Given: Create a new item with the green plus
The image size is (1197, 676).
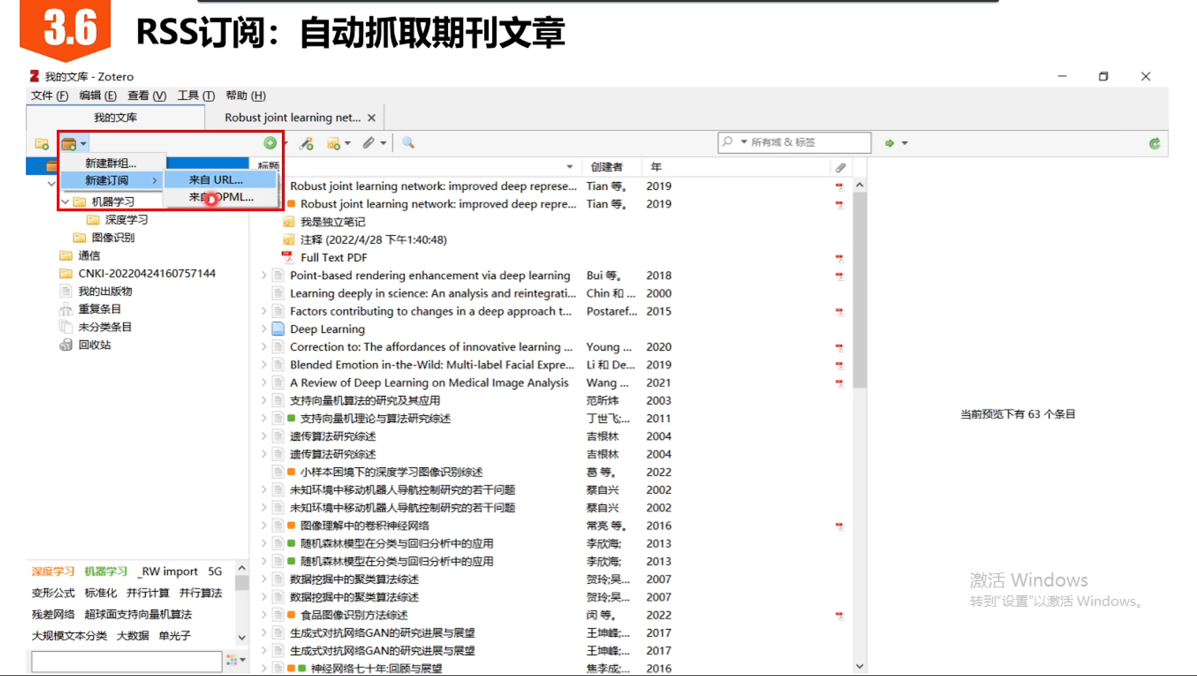Looking at the screenshot, I should pos(271,143).
